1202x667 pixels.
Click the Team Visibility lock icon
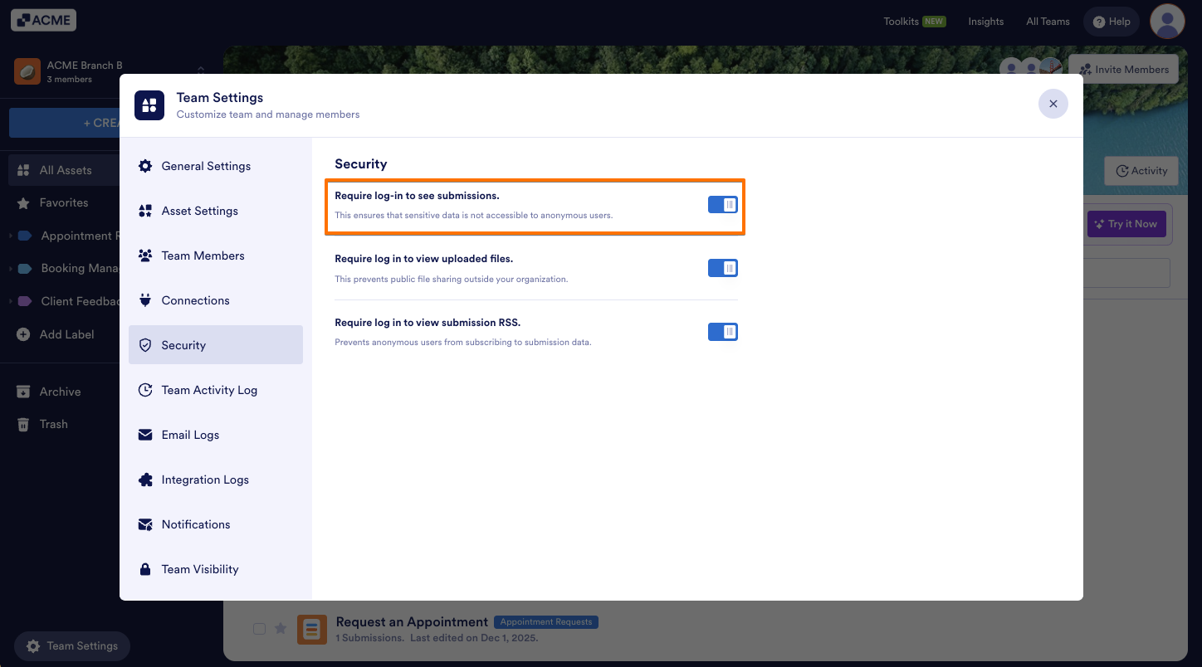[x=145, y=569]
